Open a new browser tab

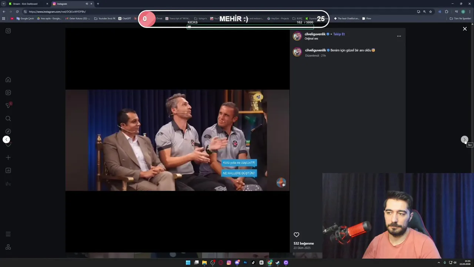(98, 4)
